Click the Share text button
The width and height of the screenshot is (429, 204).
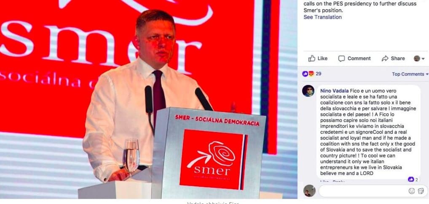[x=398, y=58]
